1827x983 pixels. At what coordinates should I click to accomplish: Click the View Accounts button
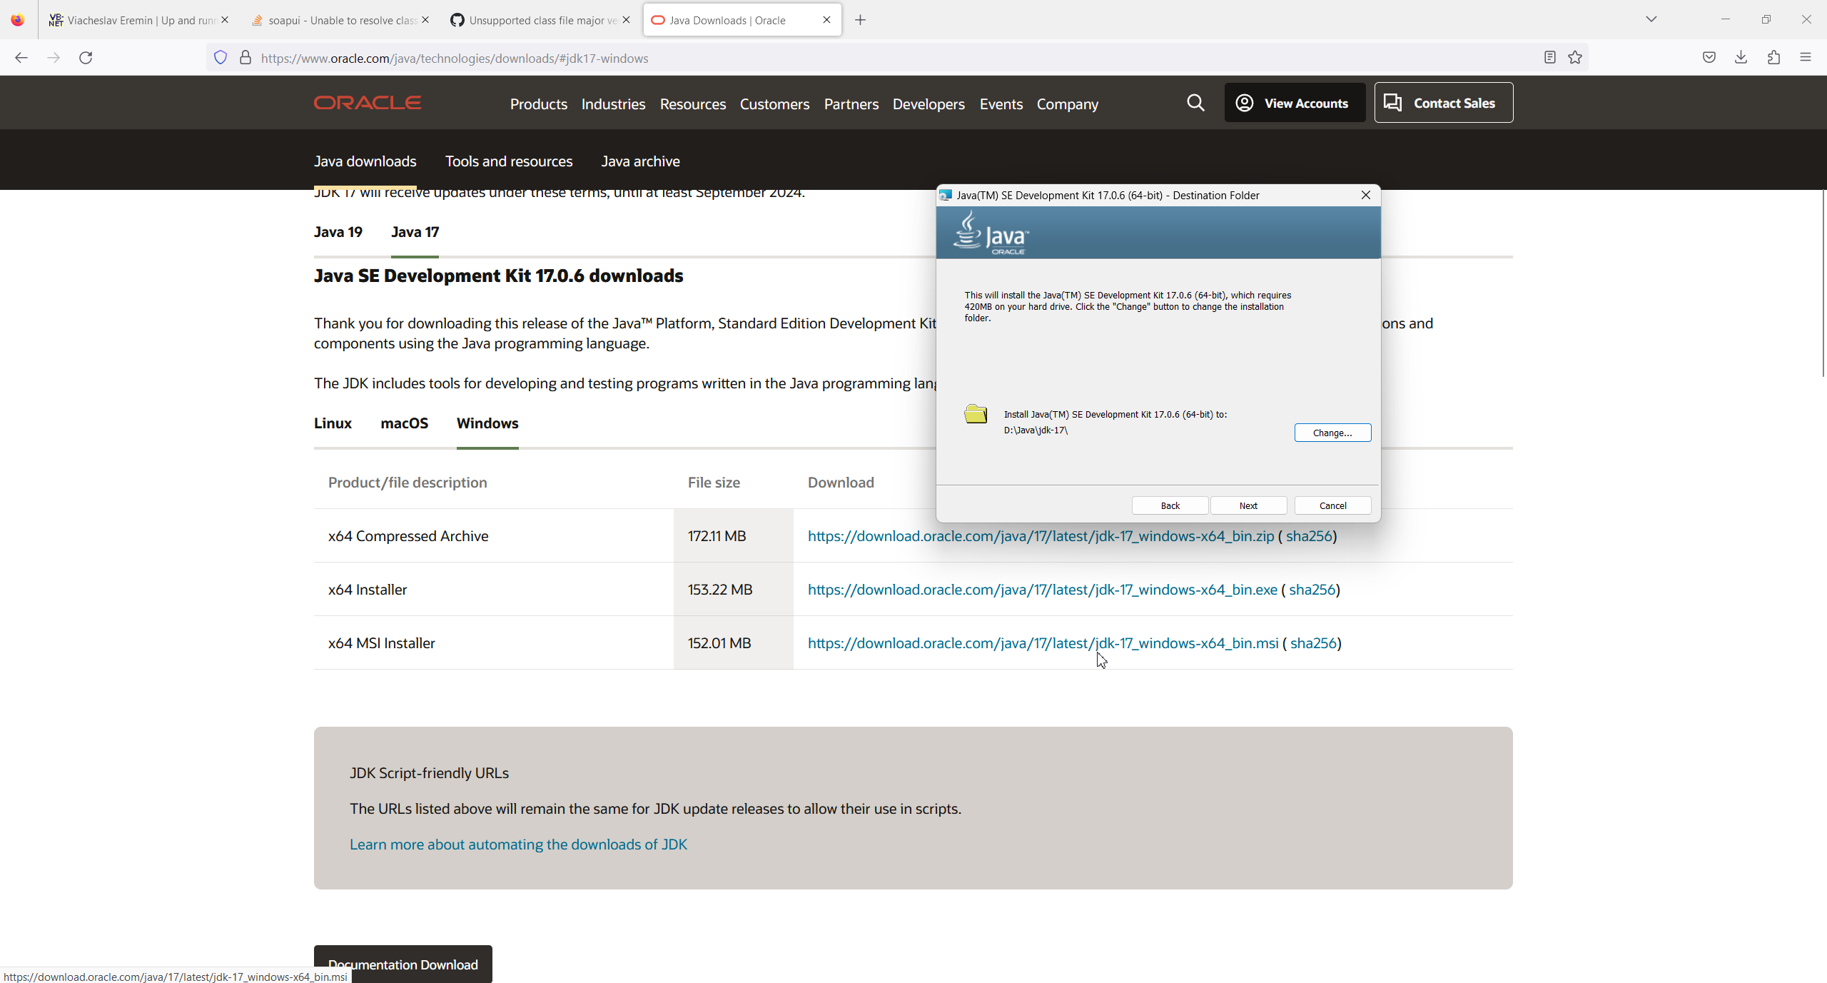[x=1294, y=103]
